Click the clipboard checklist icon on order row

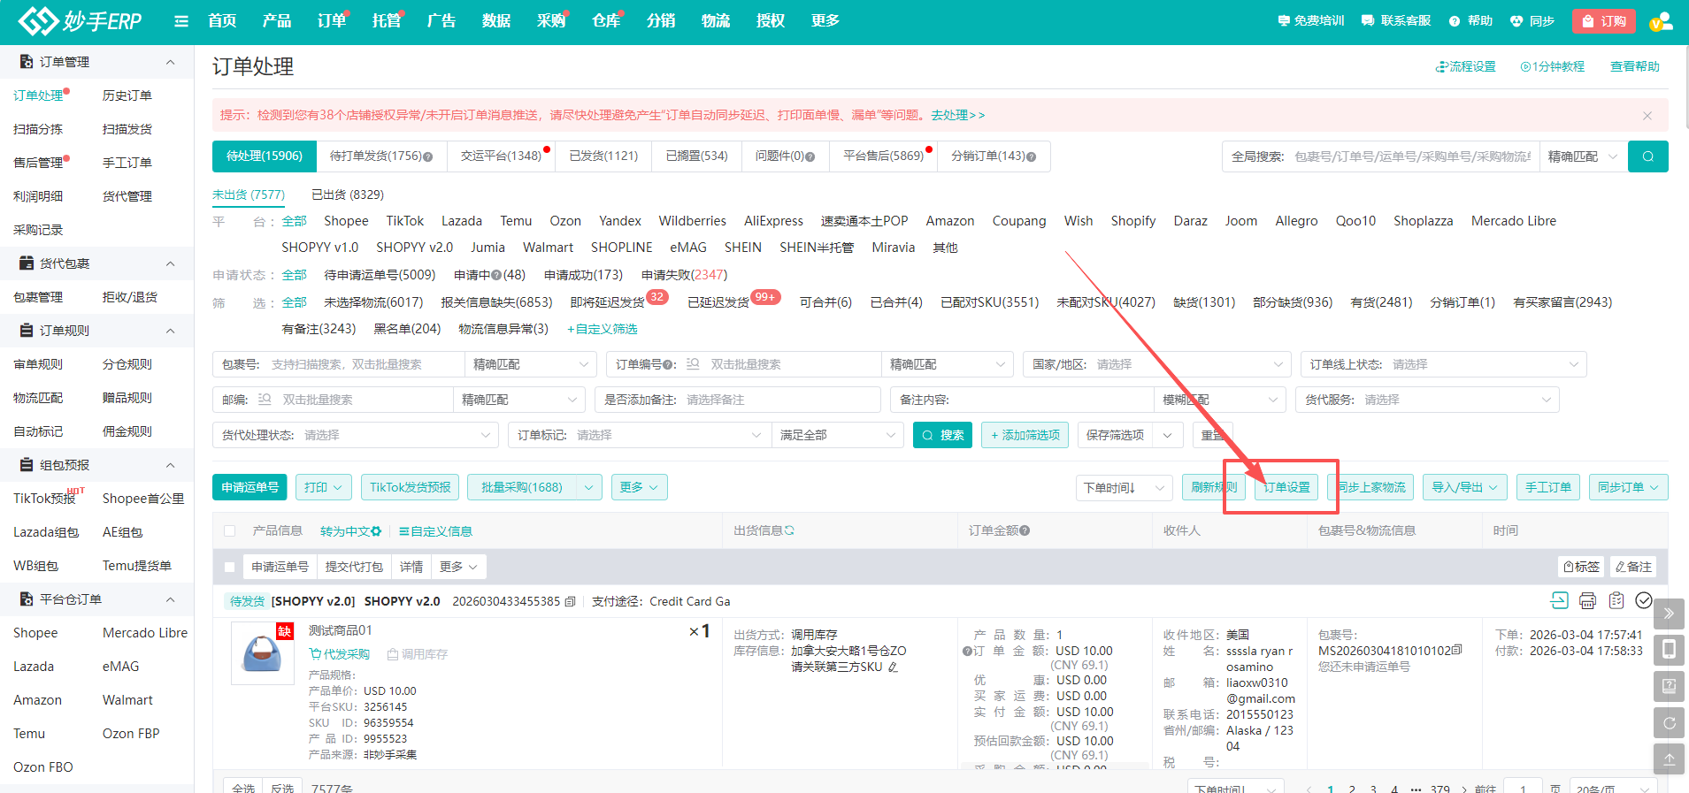(x=1616, y=601)
